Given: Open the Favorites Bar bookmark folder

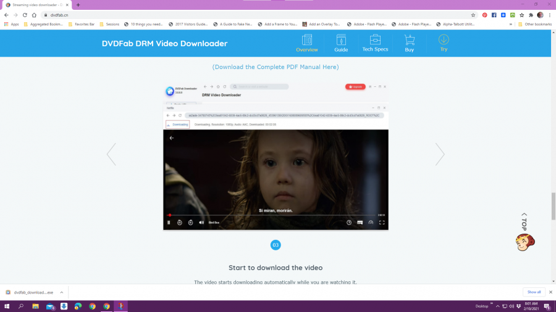Looking at the screenshot, I should [82, 24].
